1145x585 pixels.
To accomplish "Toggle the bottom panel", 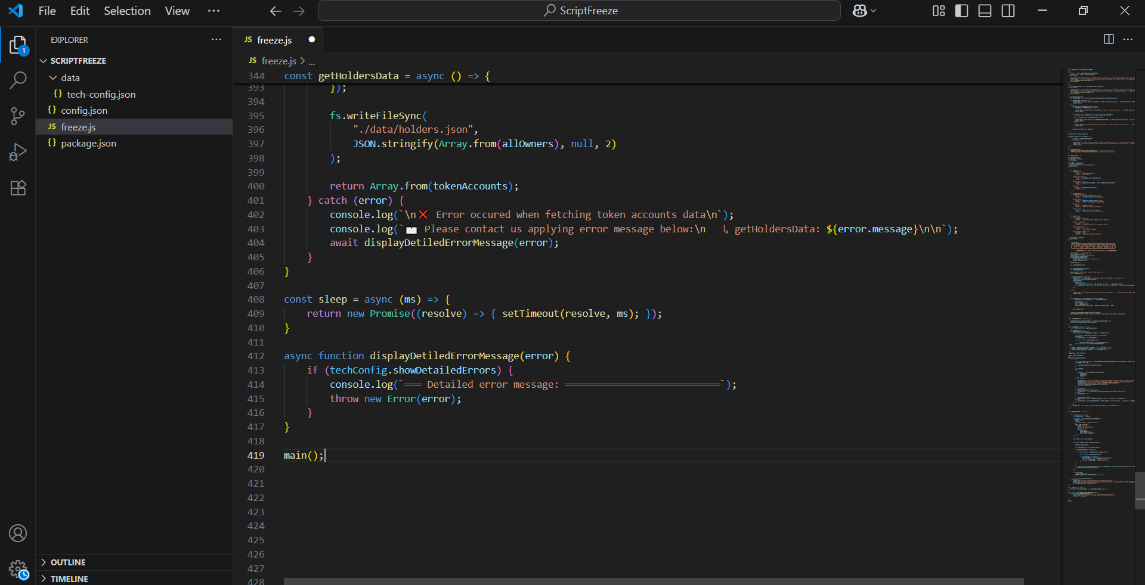I will (x=985, y=11).
